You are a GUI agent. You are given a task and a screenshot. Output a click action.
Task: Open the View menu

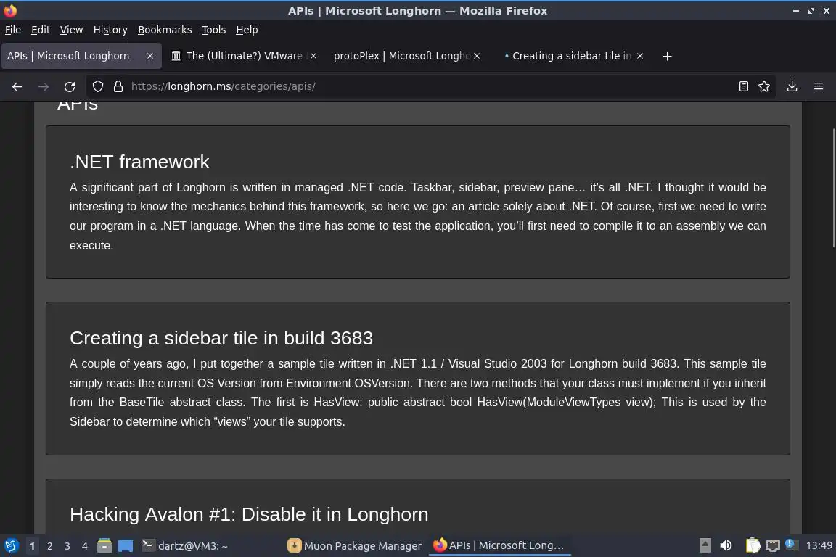point(71,30)
